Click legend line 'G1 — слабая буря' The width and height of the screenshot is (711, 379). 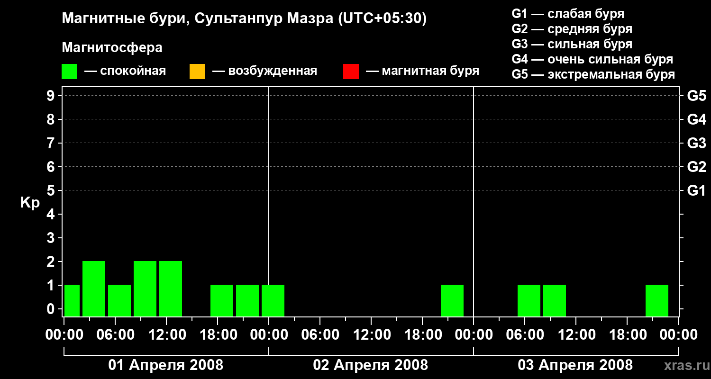click(568, 14)
